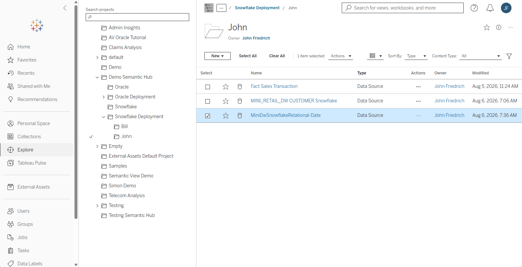Screen dimensions: 522x267
Task: Toggle the project tree panel icon
Action: coord(209,8)
